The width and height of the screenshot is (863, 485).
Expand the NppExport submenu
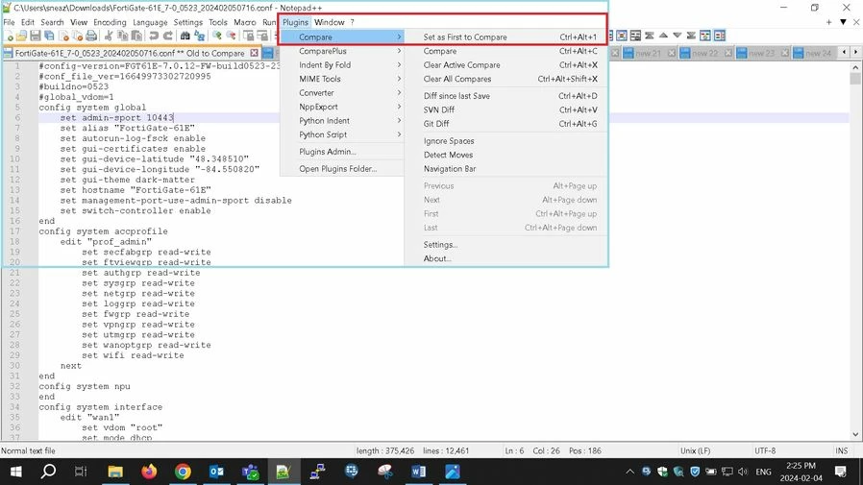342,107
